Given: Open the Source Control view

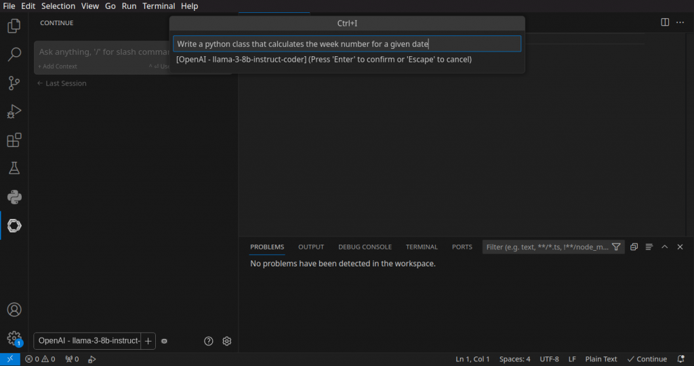Looking at the screenshot, I should [14, 83].
